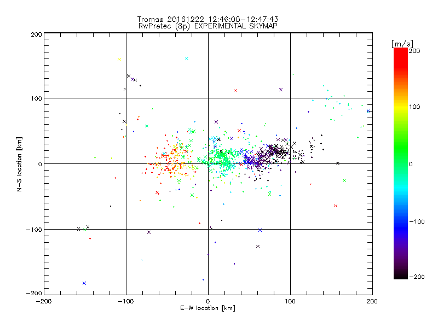Click the x-axis tick label "-200"

(44, 301)
